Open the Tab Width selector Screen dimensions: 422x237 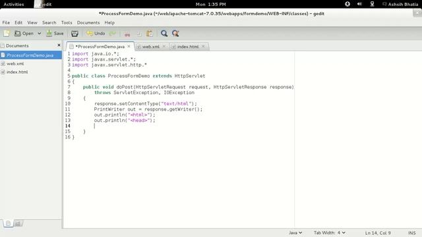click(330, 232)
